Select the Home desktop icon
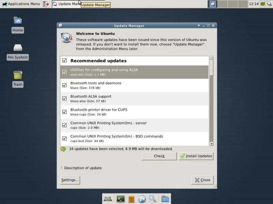273x204 pixels. 18,25
